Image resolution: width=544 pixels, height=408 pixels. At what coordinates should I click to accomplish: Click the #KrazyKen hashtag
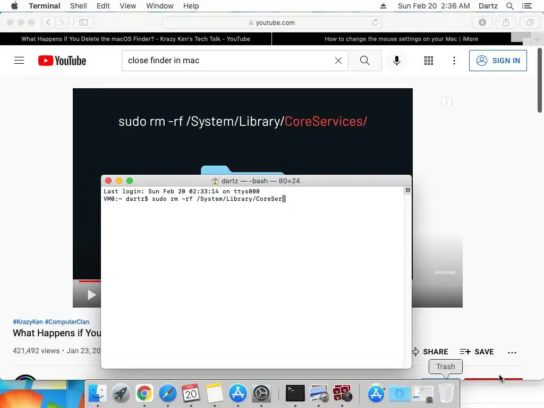pyautogui.click(x=28, y=322)
